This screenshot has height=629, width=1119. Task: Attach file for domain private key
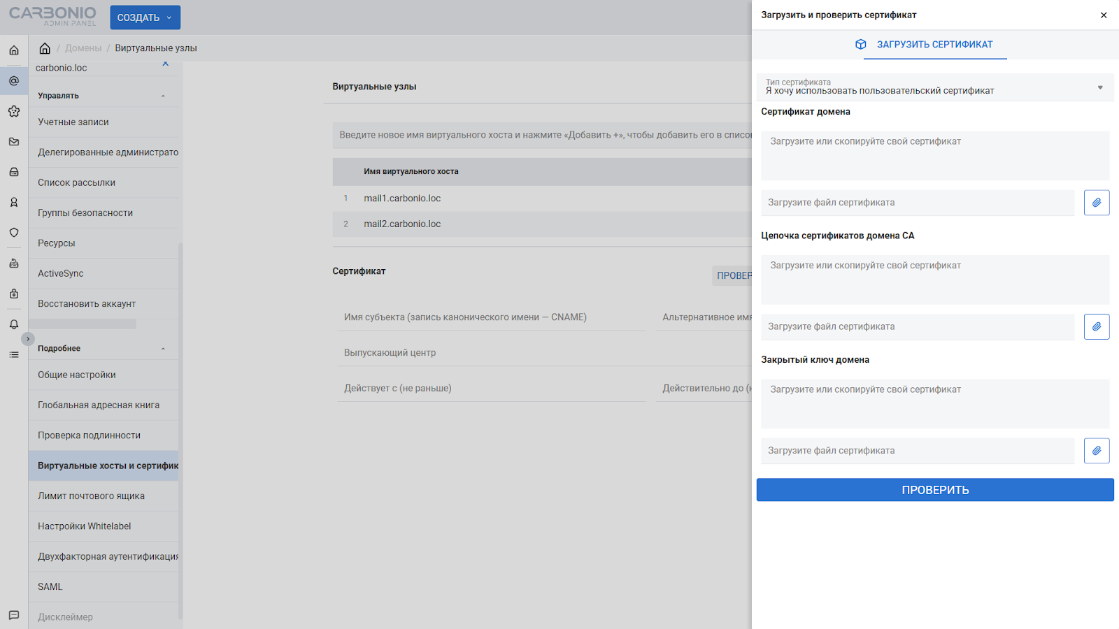[1097, 451]
